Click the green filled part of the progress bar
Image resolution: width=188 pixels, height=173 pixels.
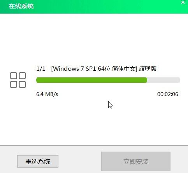(x=91, y=80)
